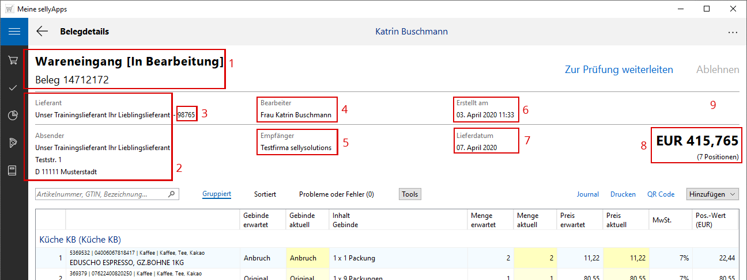The height and width of the screenshot is (280, 747).
Task: Show Probleme oder Fehler entries
Action: click(336, 194)
